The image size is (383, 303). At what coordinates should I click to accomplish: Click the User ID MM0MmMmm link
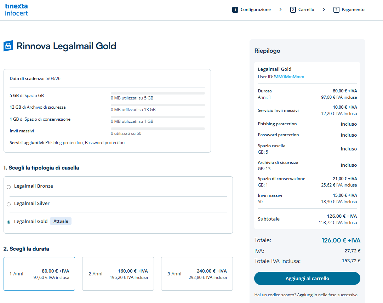289,77
